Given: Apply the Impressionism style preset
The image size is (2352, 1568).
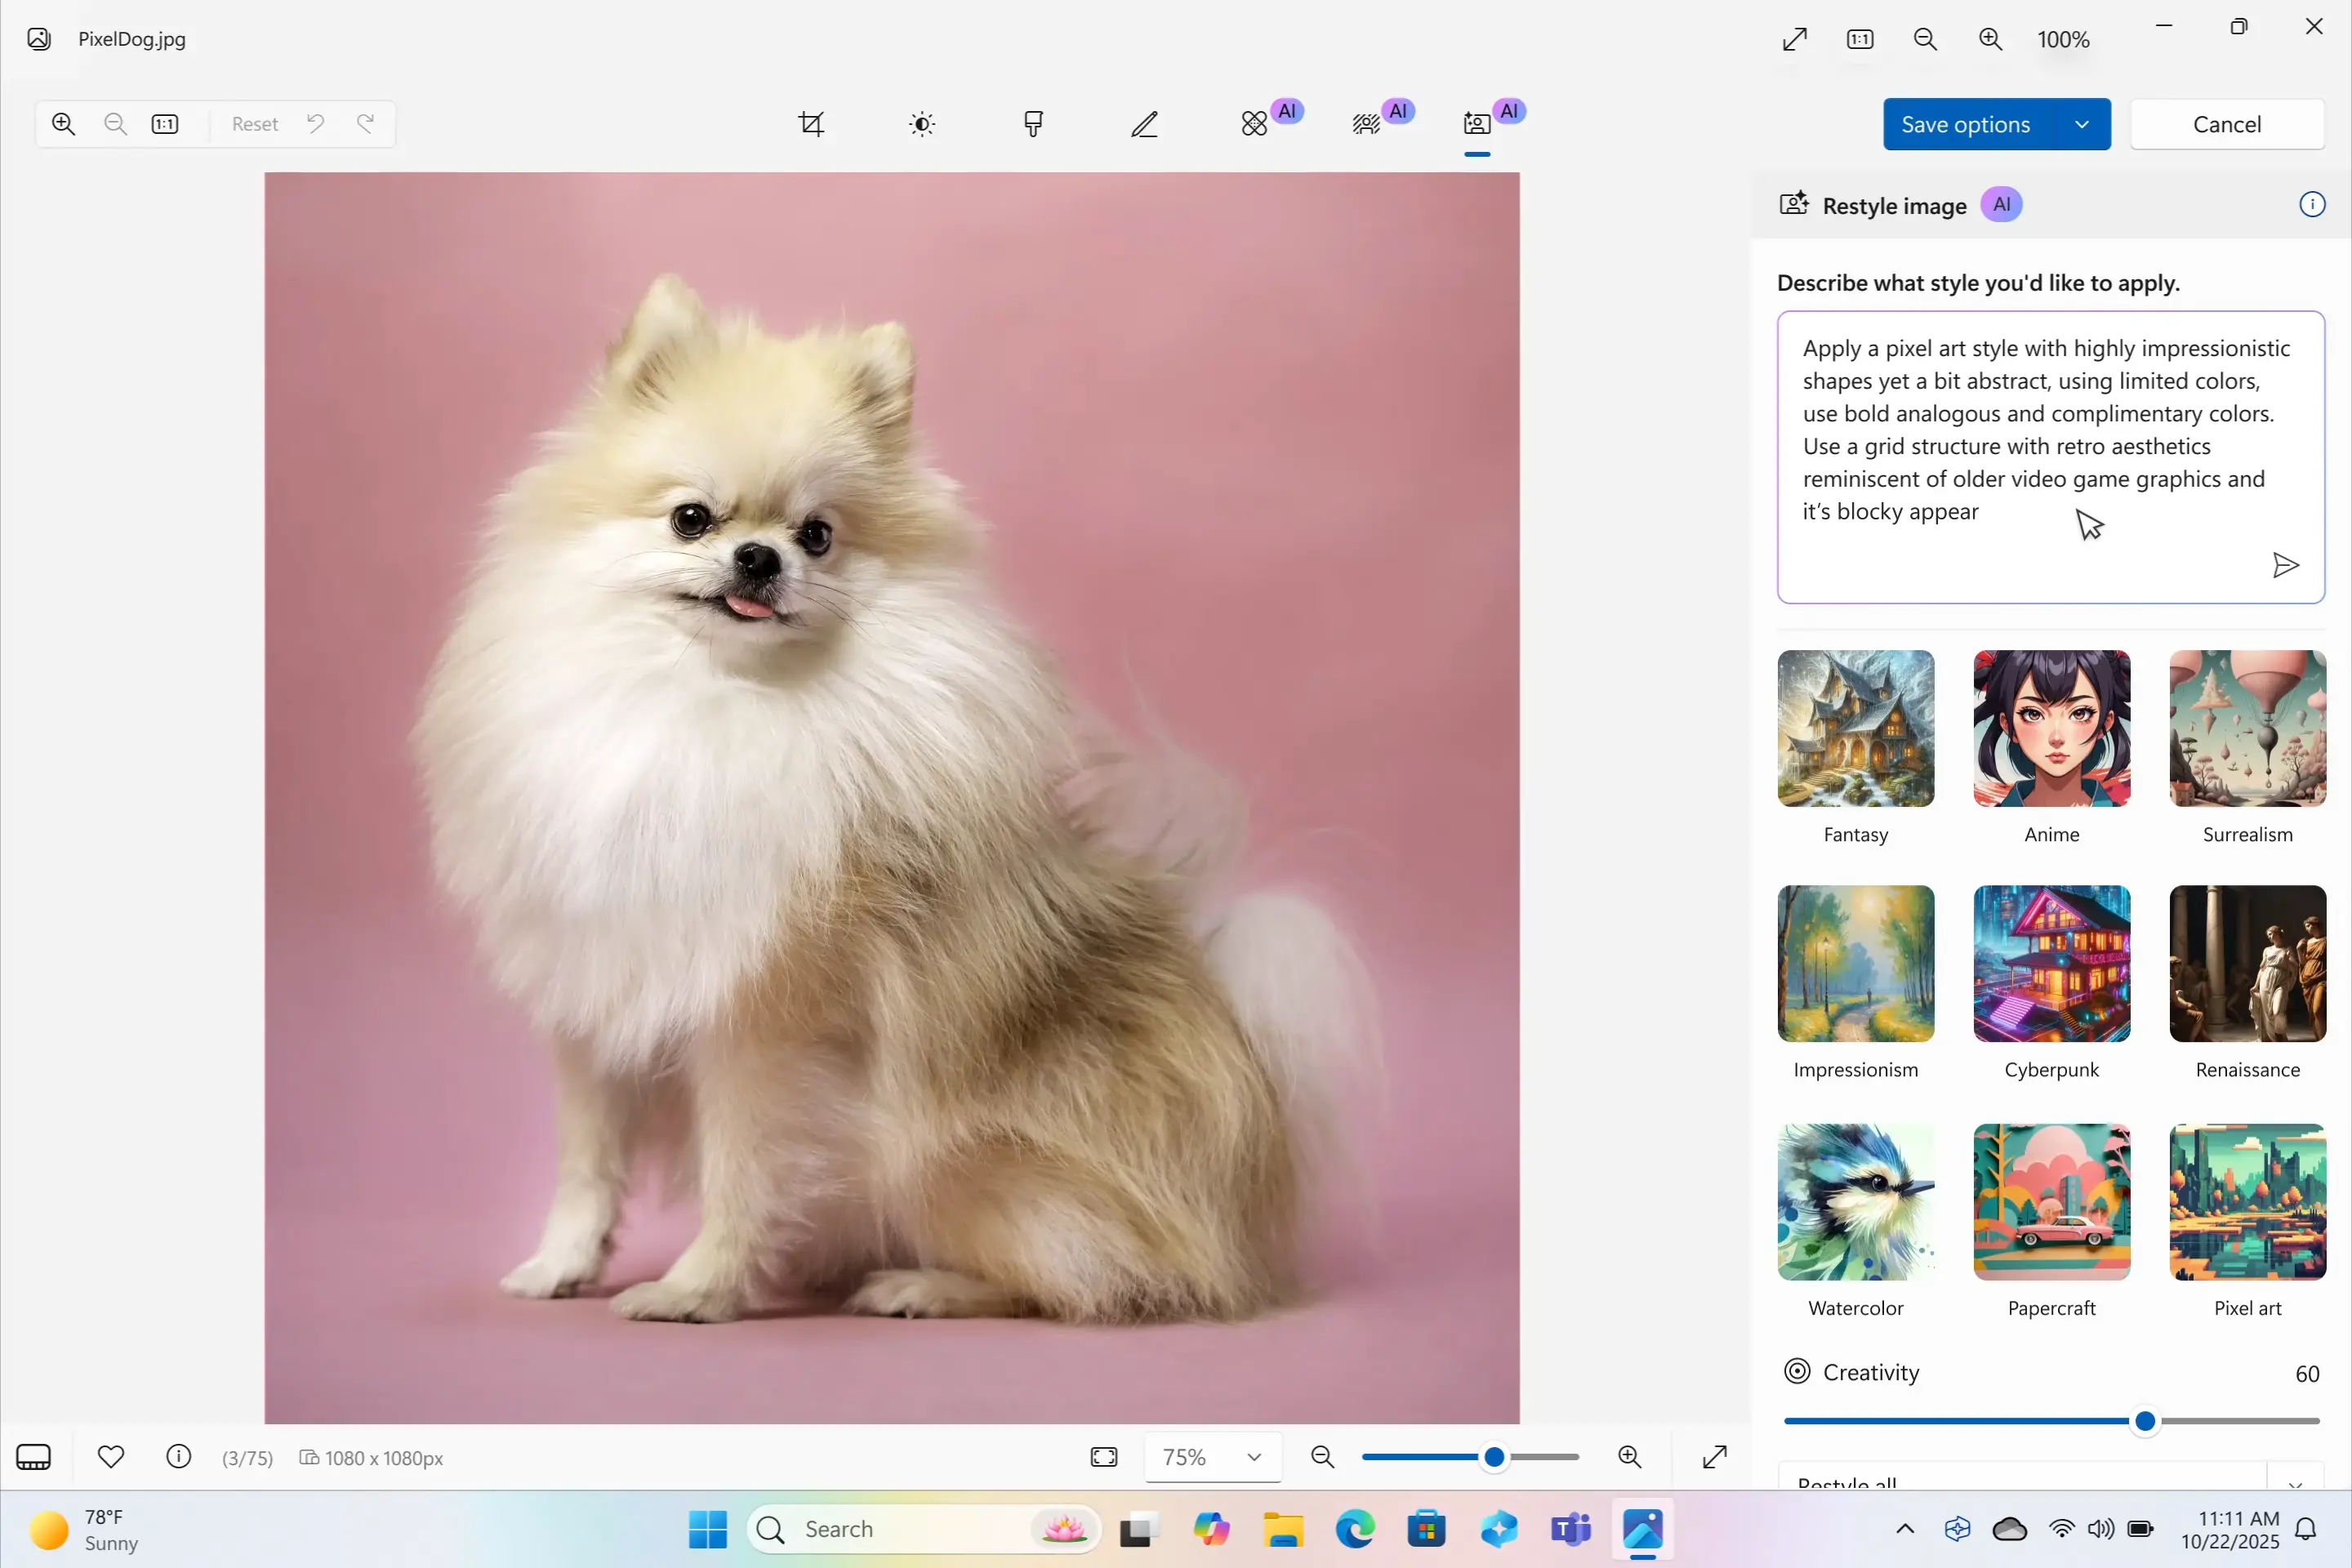Looking at the screenshot, I should click(1856, 964).
